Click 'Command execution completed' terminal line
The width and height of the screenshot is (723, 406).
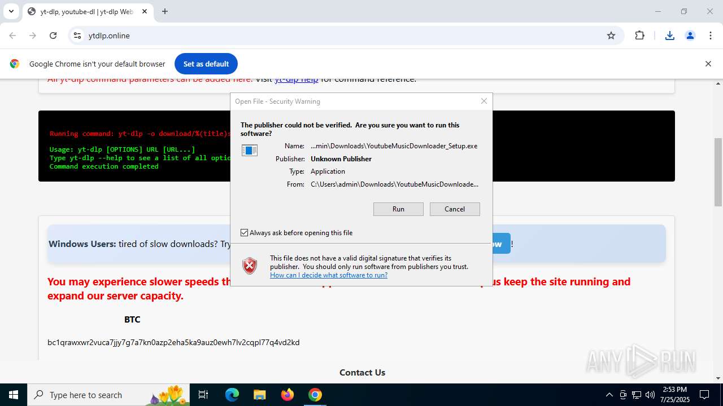104,166
